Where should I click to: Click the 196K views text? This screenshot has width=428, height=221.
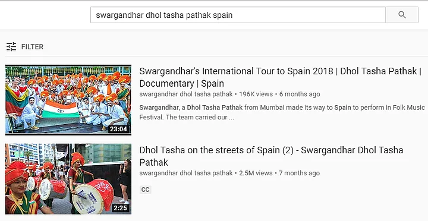(x=256, y=94)
